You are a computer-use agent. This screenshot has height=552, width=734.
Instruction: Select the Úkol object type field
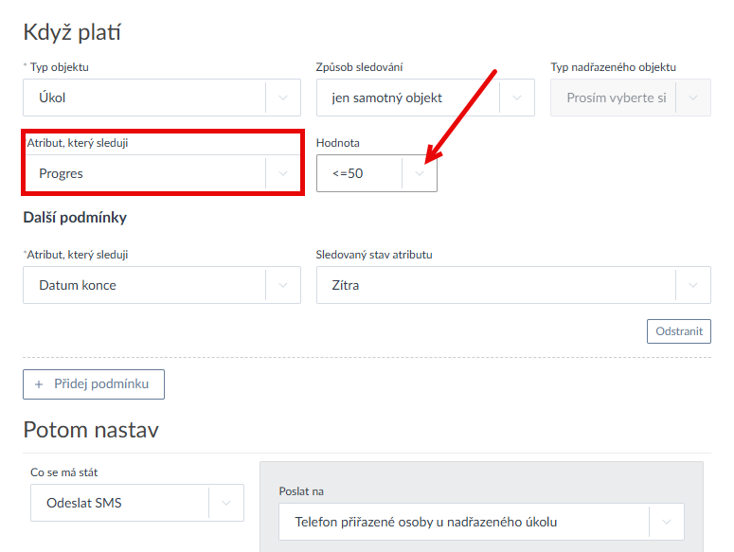pos(142,98)
